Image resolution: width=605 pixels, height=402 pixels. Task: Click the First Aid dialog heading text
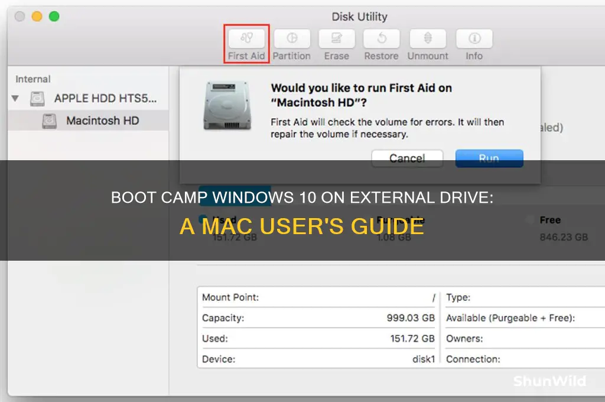click(x=361, y=95)
